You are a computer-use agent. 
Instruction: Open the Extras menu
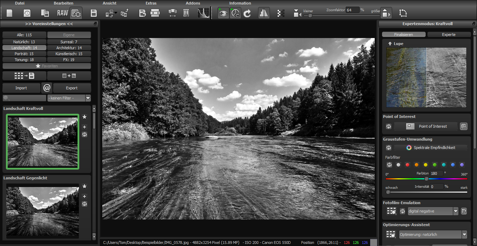coord(151,3)
